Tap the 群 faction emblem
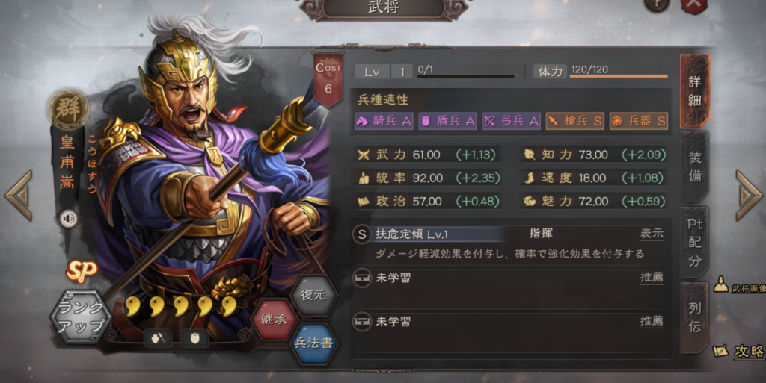Screen dimensions: 766x383 [x=68, y=109]
